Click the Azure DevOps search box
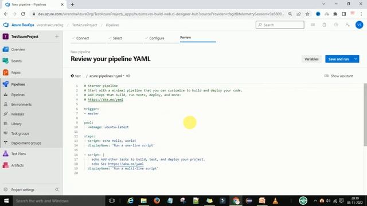 click(x=280, y=25)
